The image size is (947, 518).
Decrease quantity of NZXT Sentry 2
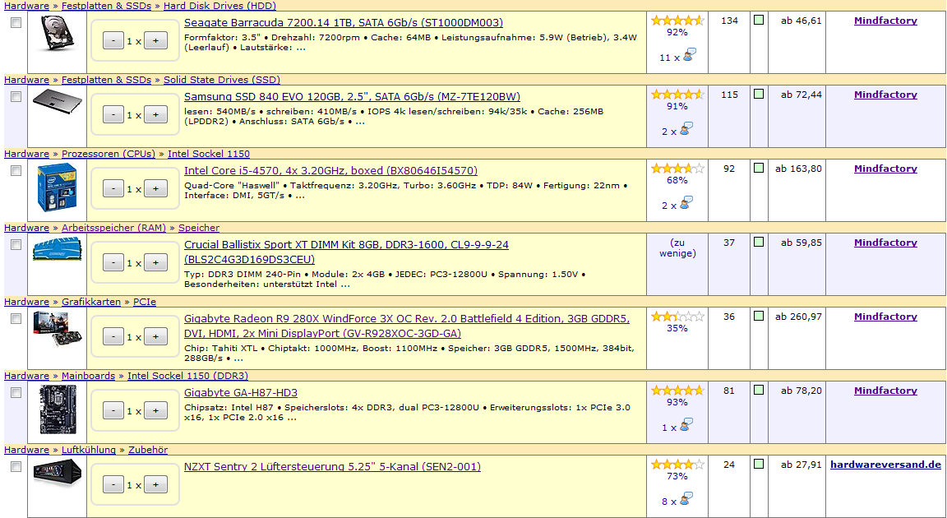(x=113, y=485)
